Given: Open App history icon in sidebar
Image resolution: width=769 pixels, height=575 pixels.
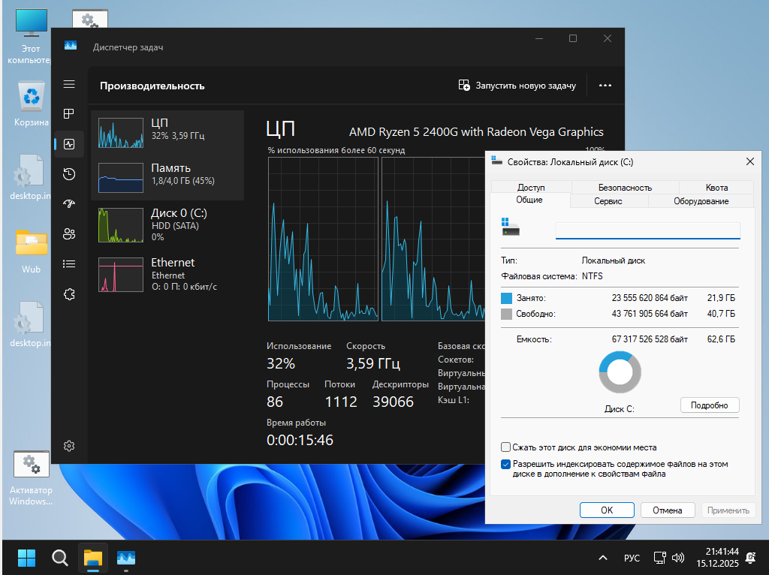Looking at the screenshot, I should (x=69, y=174).
